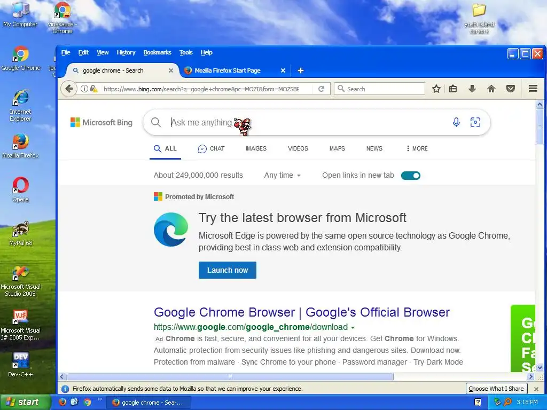Click the taskbar help question mark icon

[x=478, y=403]
